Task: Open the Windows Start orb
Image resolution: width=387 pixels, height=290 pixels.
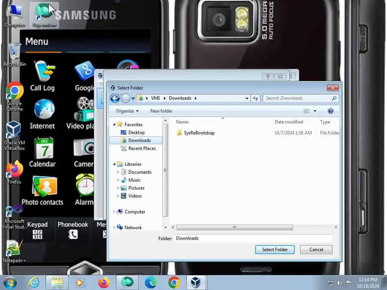Action: point(10,282)
